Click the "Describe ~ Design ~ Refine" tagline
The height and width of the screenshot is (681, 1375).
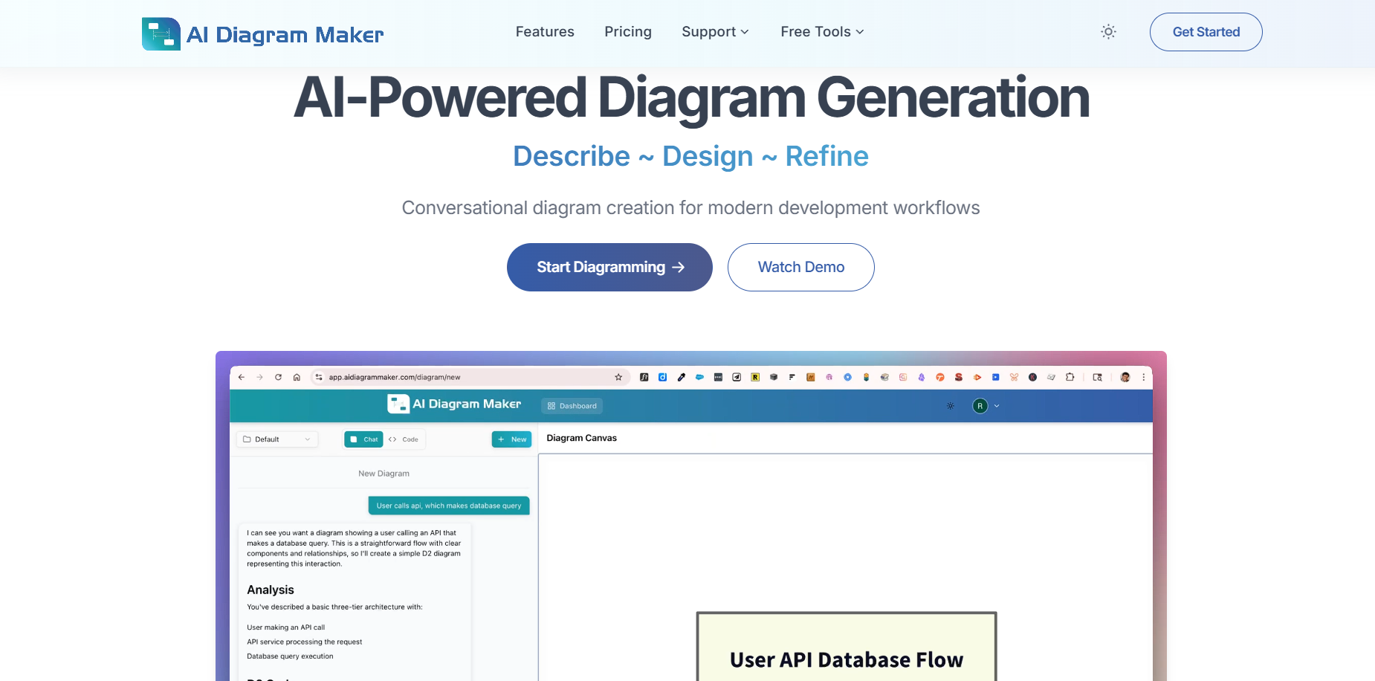click(x=690, y=156)
